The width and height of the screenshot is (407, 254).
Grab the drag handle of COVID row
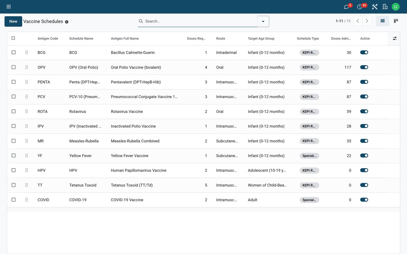pos(26,200)
